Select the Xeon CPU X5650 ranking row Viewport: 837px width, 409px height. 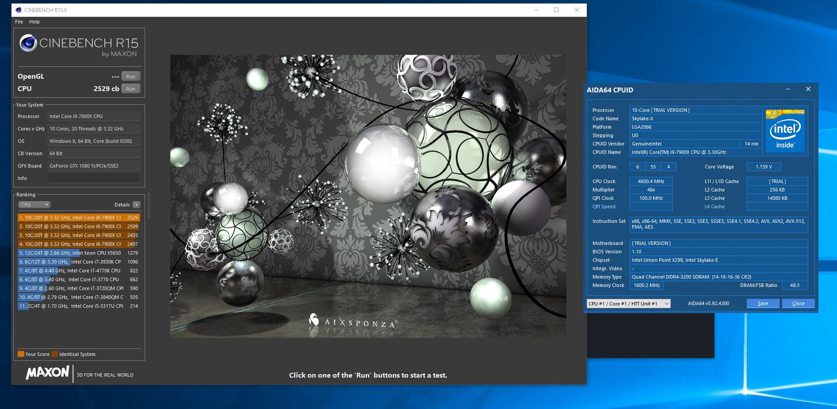[79, 253]
